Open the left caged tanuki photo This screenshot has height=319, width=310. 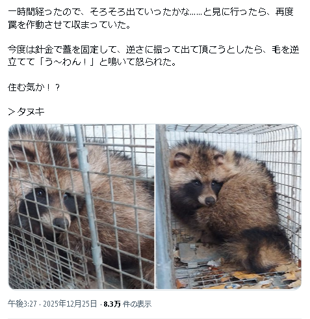click(81, 206)
